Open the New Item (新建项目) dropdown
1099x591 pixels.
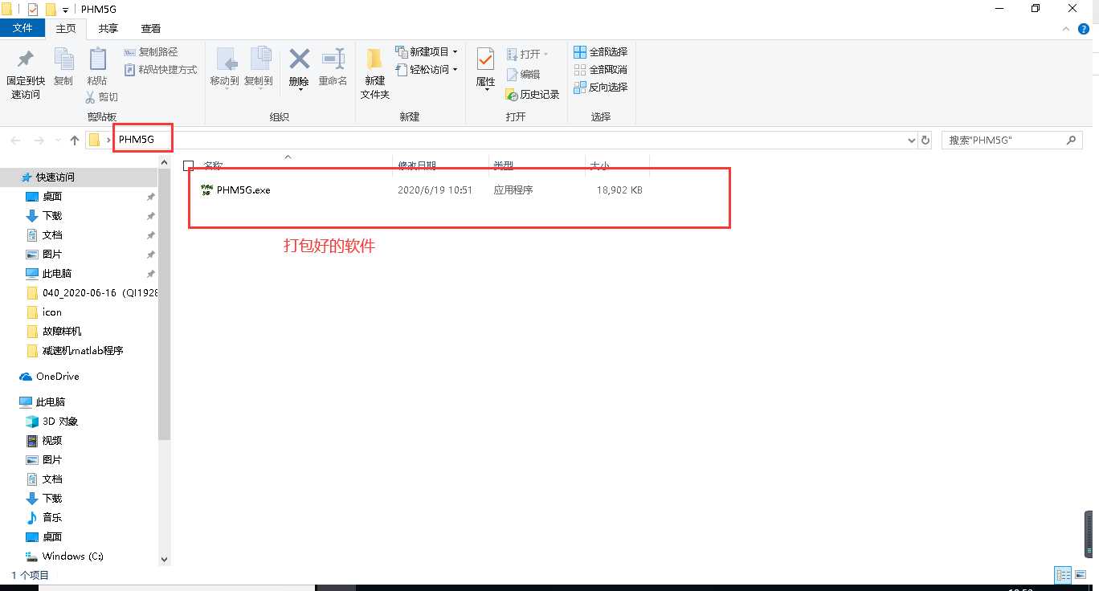427,51
